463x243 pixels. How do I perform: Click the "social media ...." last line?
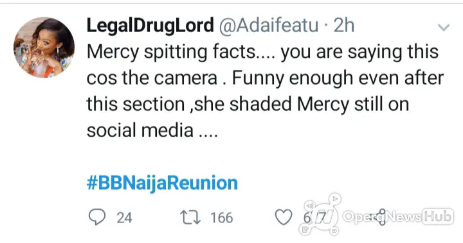(x=152, y=130)
